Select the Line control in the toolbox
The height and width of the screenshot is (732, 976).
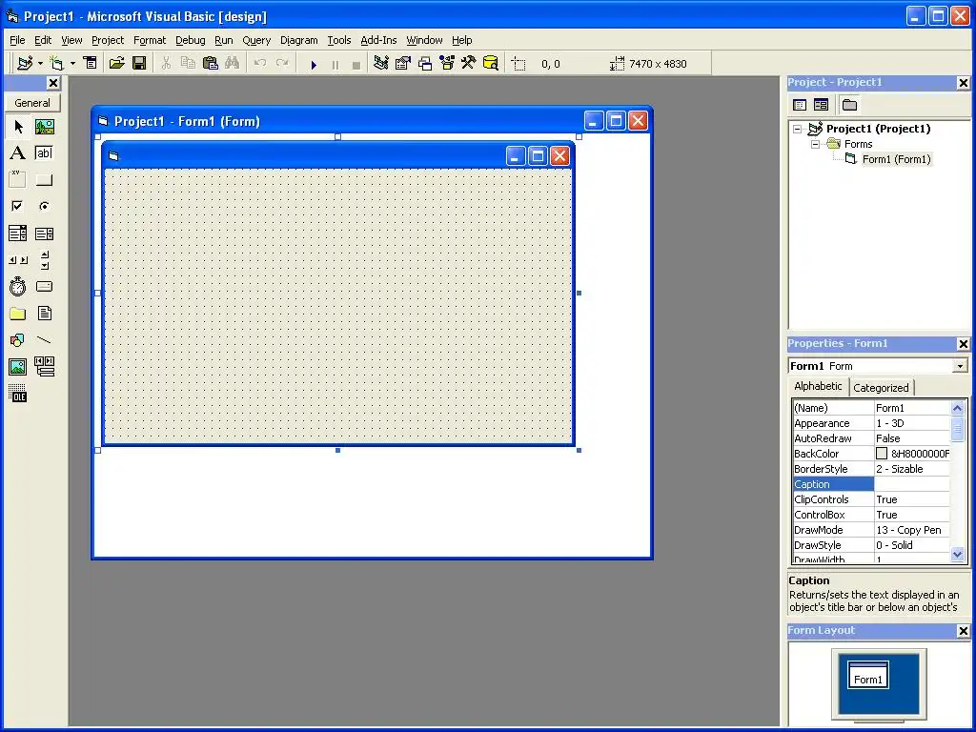[44, 340]
